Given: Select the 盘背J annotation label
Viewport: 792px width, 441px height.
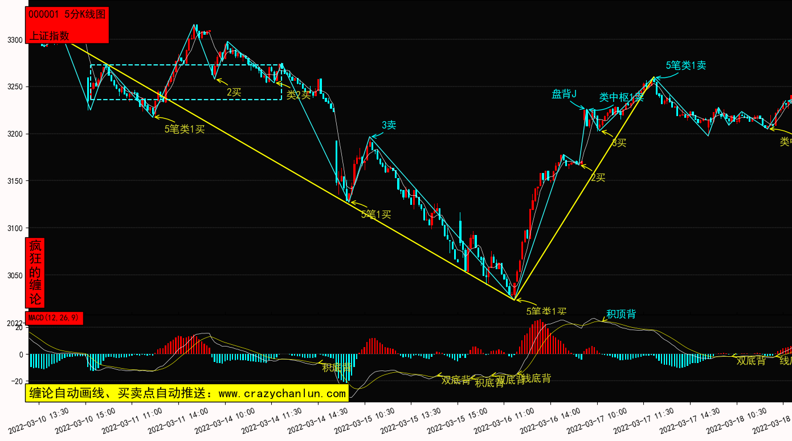Looking at the screenshot, I should (564, 94).
